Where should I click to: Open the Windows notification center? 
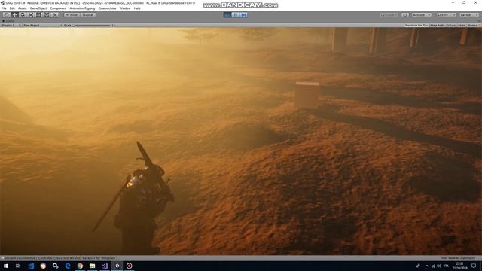474,266
